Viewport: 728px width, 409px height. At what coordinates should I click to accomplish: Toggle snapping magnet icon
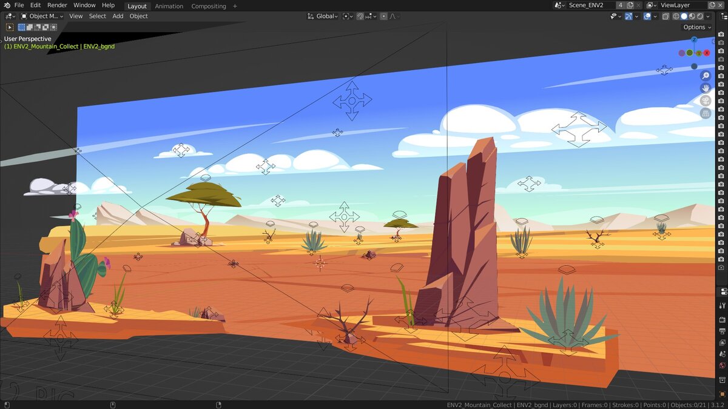pyautogui.click(x=360, y=16)
